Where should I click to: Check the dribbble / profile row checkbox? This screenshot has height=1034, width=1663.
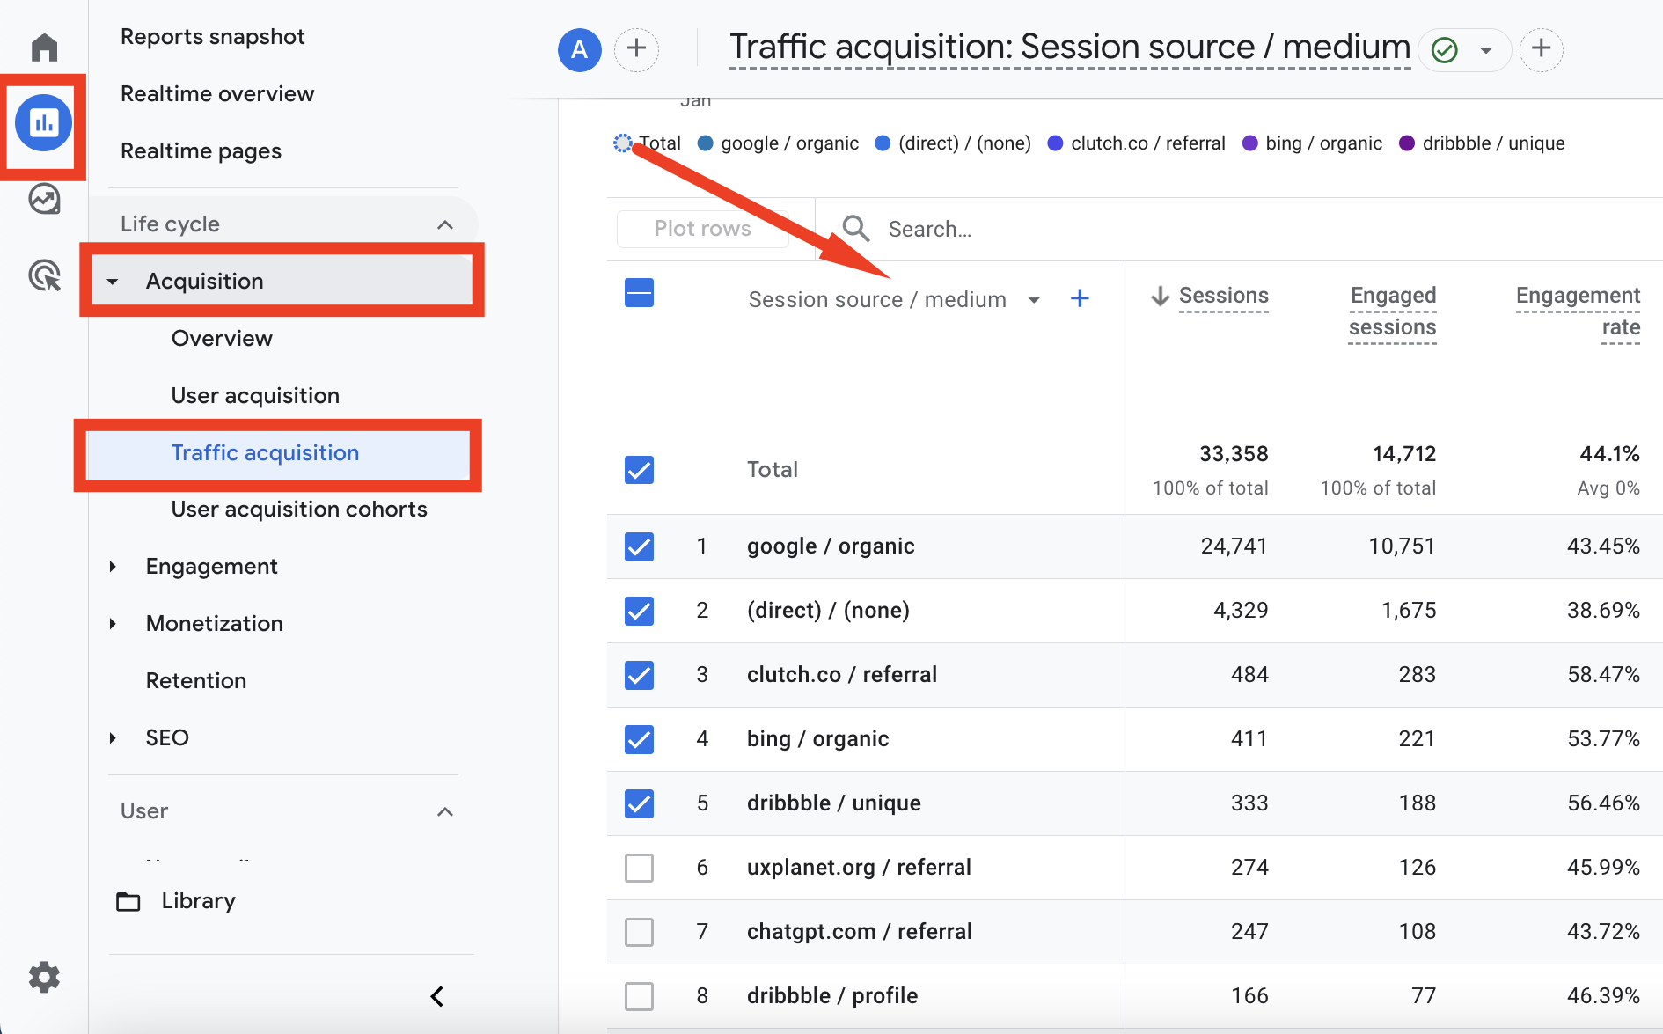tap(639, 996)
